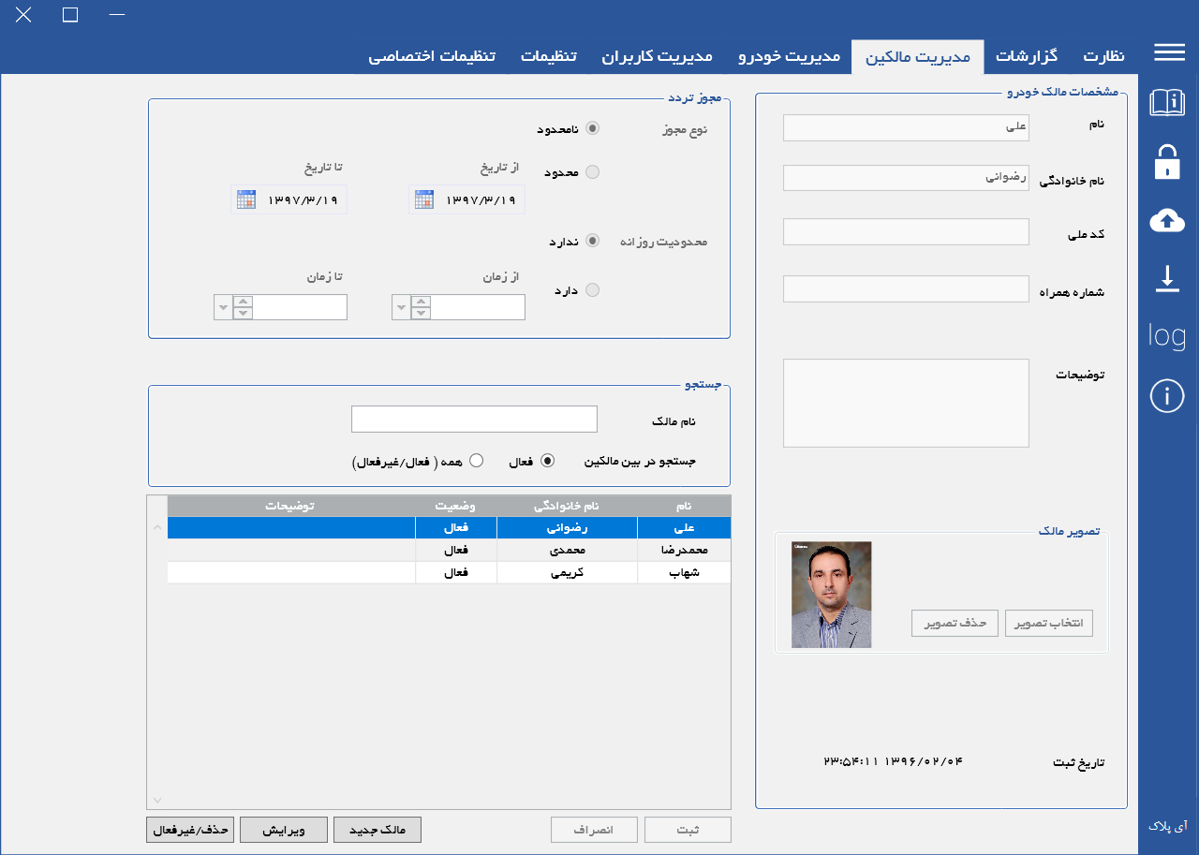Click the توضیحات column header in table
The image size is (1199, 855).
(x=291, y=506)
